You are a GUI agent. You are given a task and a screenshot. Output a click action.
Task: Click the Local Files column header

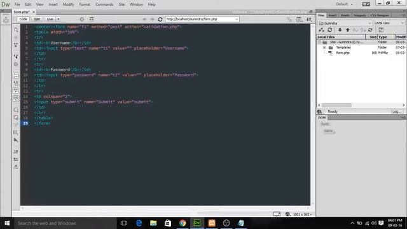tap(341, 37)
